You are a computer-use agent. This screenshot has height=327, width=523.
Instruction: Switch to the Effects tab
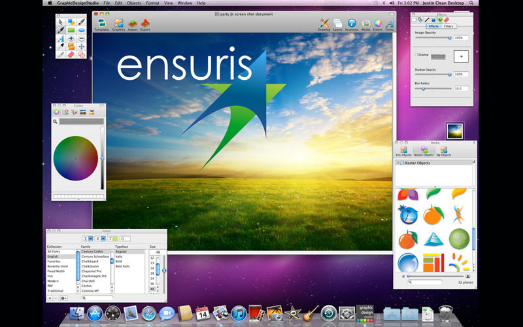[433, 26]
